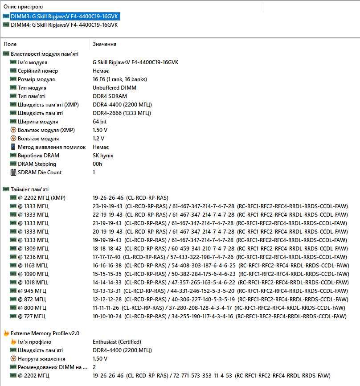Select the 'DRAM Stepping' field
360x386 pixels.
(x=37, y=164)
